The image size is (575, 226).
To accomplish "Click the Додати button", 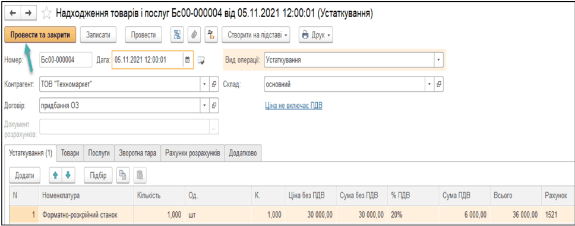I will point(24,176).
